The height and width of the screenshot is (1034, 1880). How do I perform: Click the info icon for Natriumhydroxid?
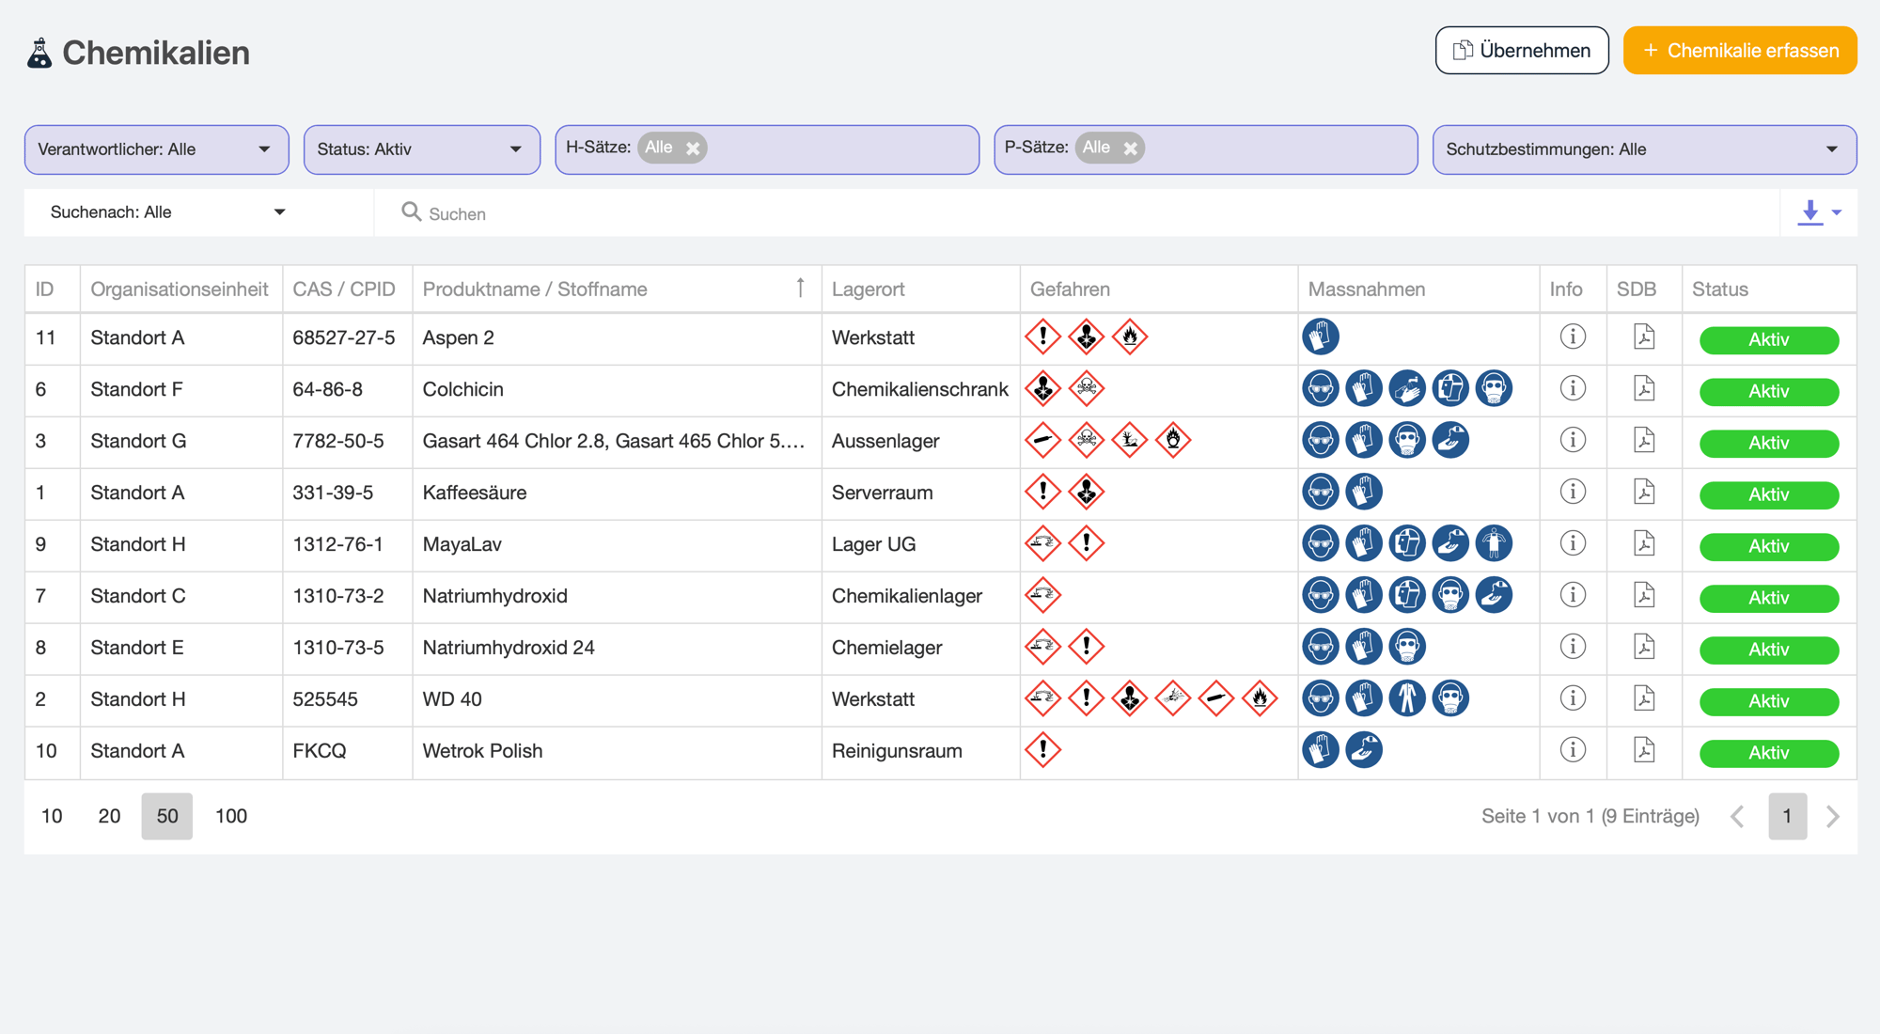pos(1572,595)
